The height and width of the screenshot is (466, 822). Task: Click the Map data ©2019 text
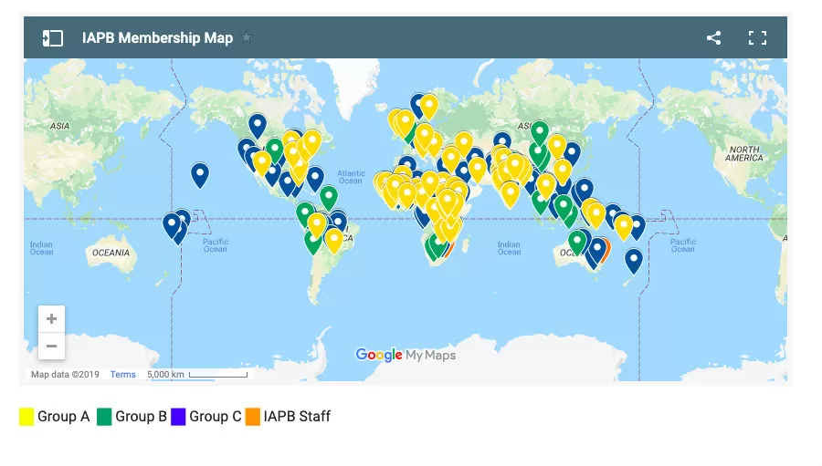click(65, 375)
